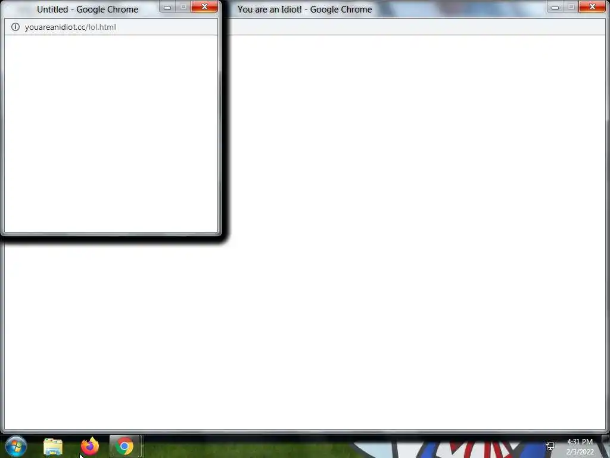
Task: Open the clock showing 4:31 PM
Action: pyautogui.click(x=580, y=447)
